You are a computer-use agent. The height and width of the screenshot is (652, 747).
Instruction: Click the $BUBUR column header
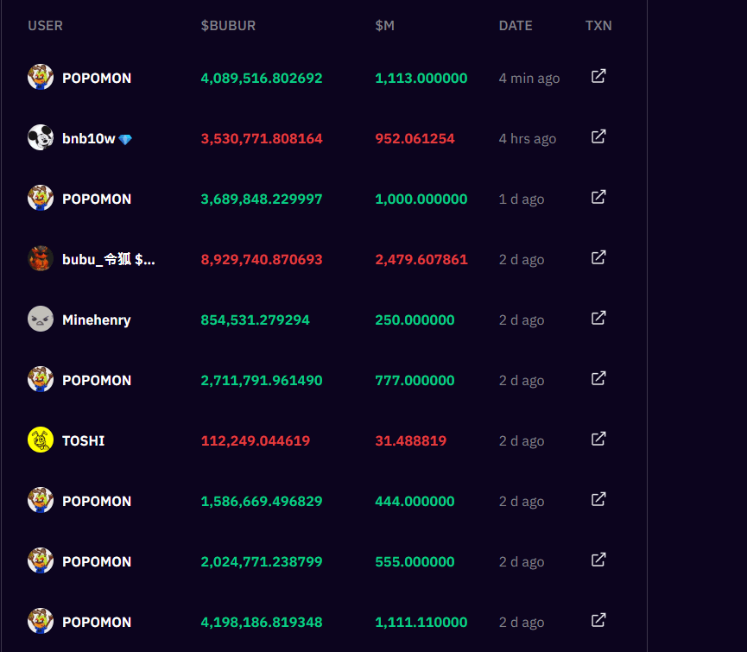click(x=228, y=26)
